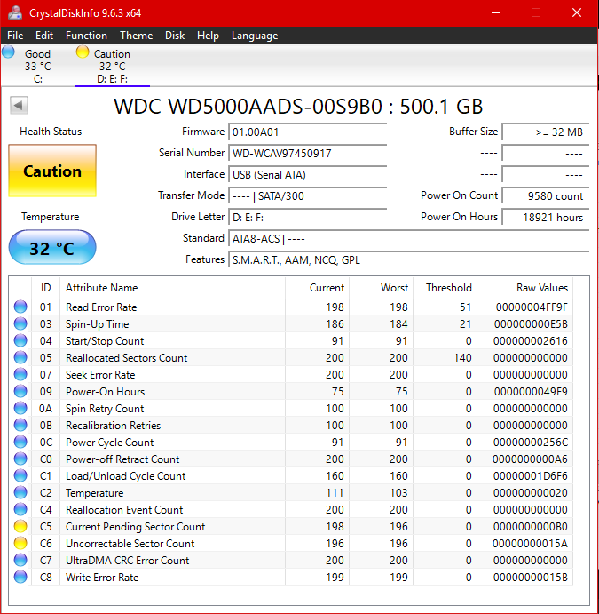Click status orb for UltraDMA CRC Error Count

pyautogui.click(x=20, y=560)
